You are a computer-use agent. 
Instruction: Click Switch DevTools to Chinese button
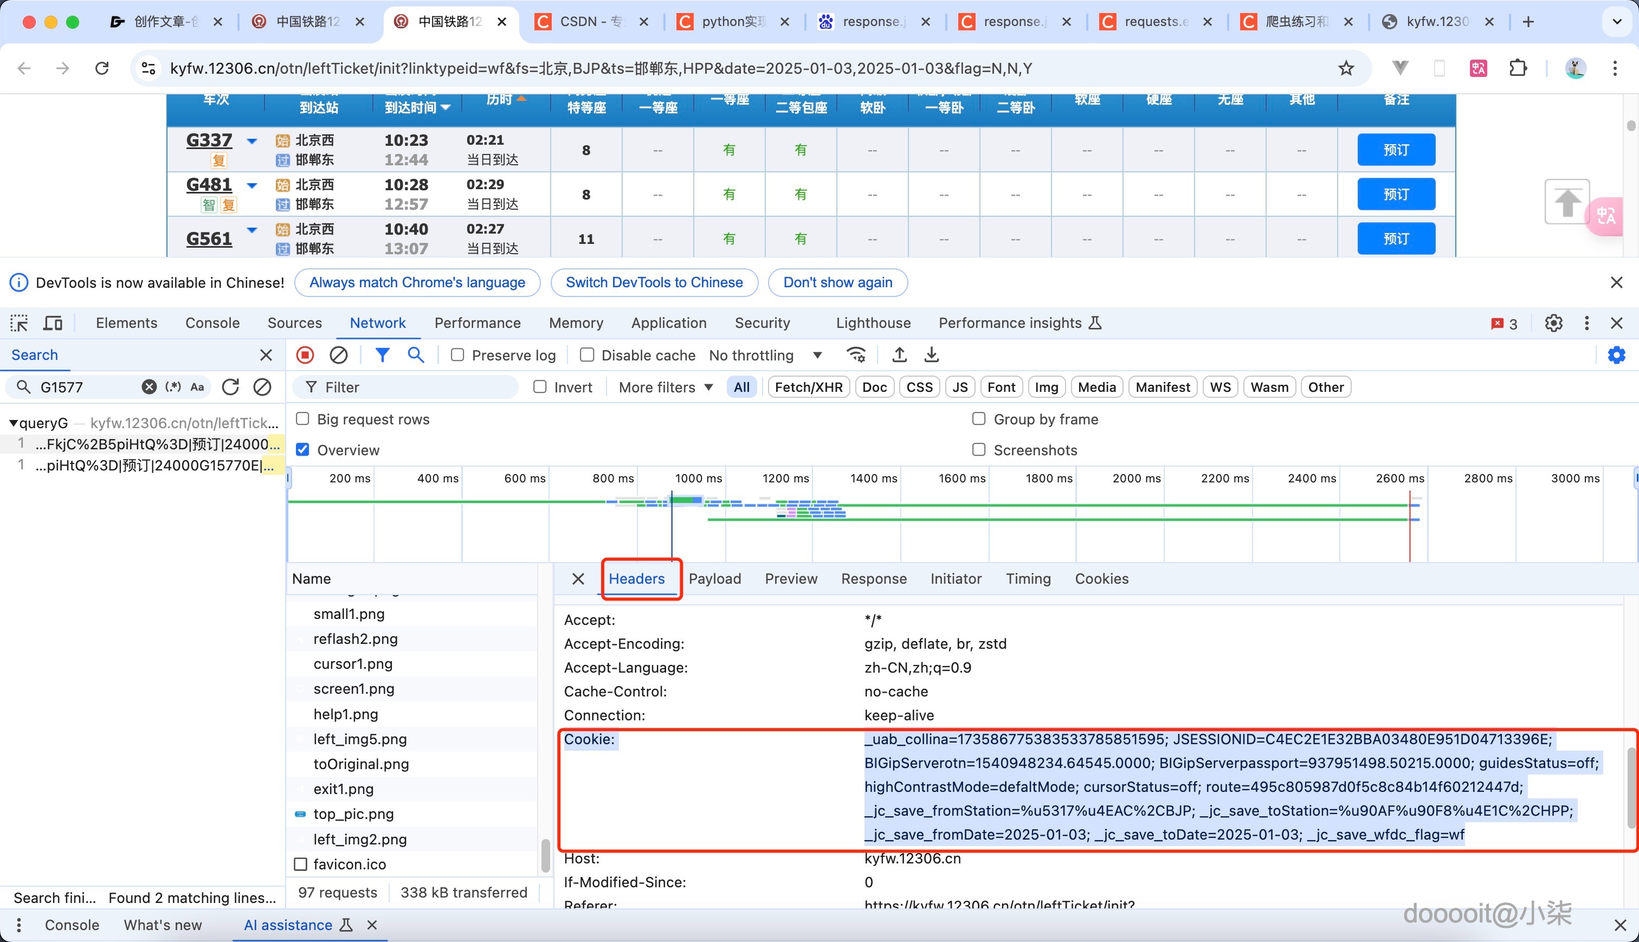click(654, 283)
